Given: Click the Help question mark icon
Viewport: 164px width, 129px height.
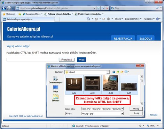Looking at the screenshot, I should (157, 19).
